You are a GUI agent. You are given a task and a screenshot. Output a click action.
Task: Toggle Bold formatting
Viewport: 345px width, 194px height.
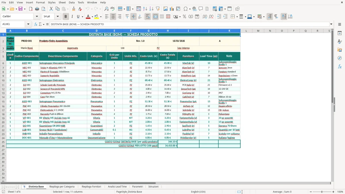click(x=66, y=17)
